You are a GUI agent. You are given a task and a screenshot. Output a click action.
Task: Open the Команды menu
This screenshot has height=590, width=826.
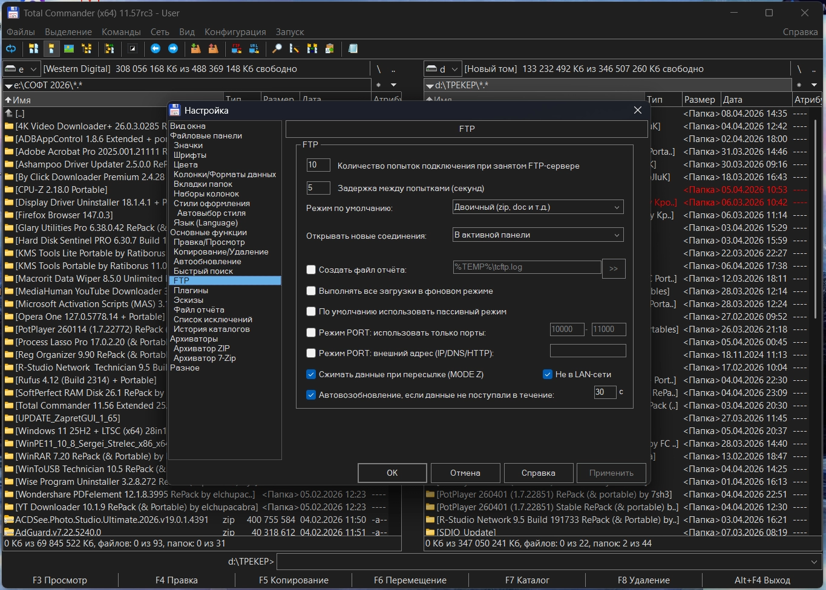[121, 31]
